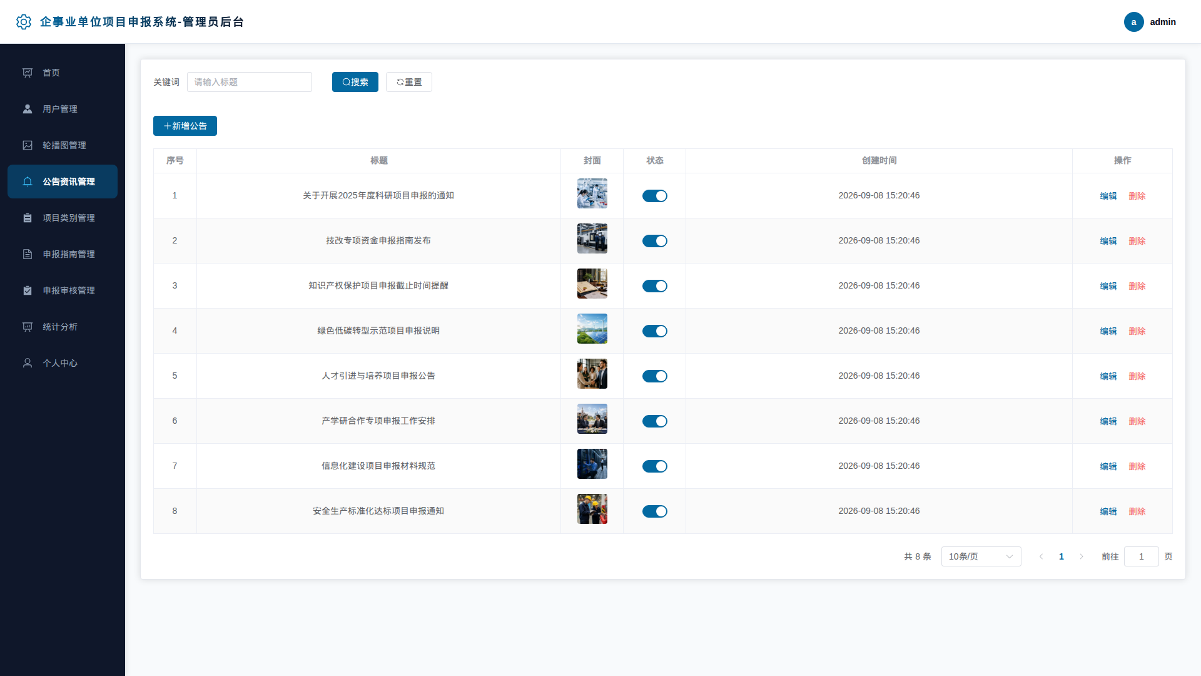Screen dimensions: 1201x676
Task: Delete row 信息化建设项目申报材料规范
Action: click(x=1137, y=466)
